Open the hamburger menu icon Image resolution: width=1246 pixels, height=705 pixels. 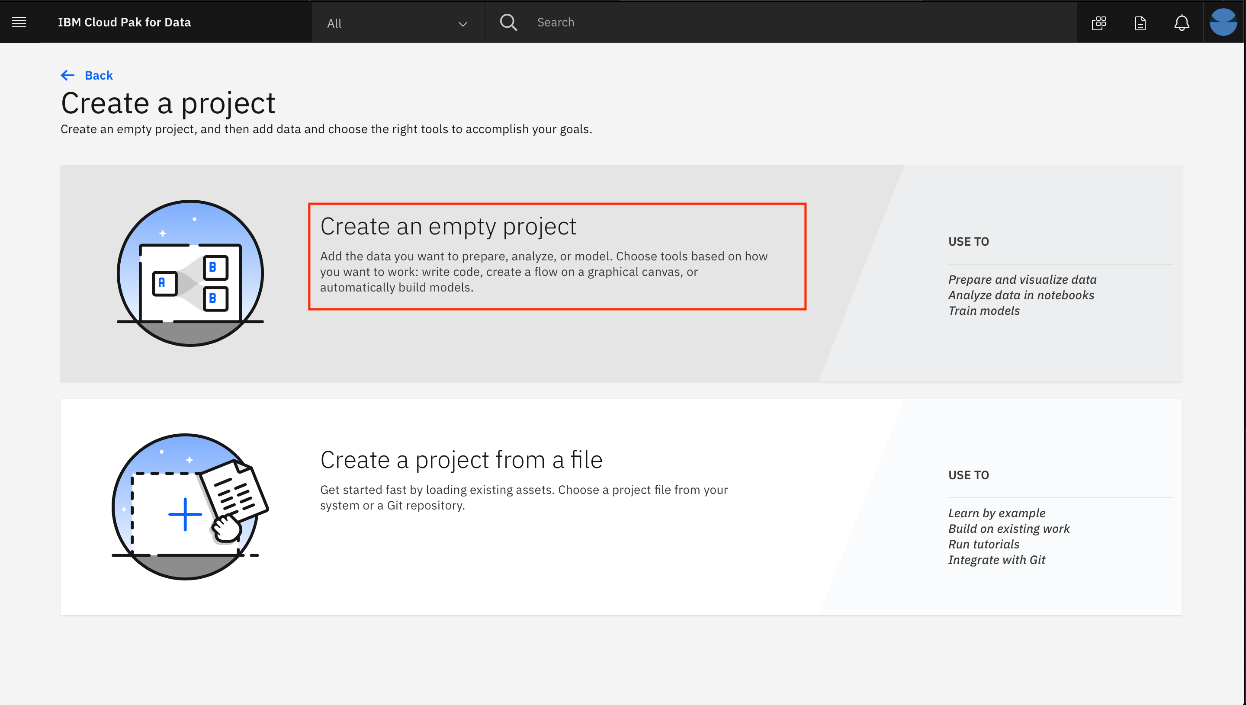pyautogui.click(x=19, y=21)
